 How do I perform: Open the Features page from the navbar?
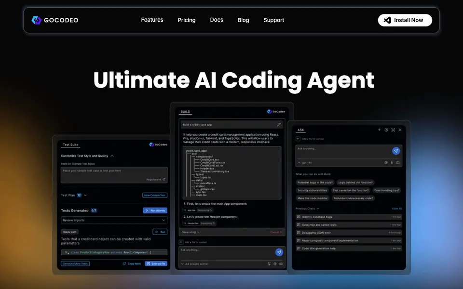[x=152, y=20]
